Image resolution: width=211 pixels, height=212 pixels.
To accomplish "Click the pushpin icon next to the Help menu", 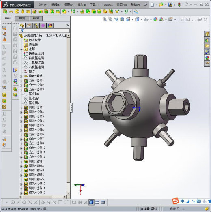I will point(145,5).
